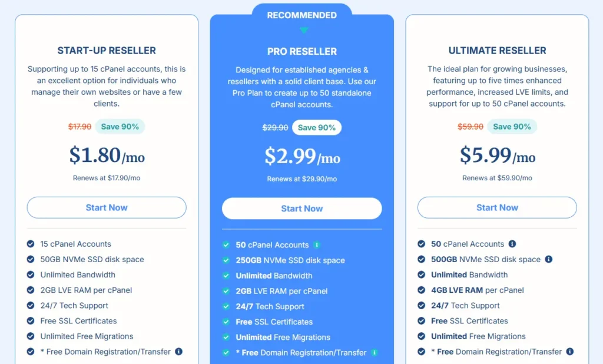Click Start Now on the Start-Up Reseller plan
This screenshot has width=603, height=364.
[x=106, y=207]
